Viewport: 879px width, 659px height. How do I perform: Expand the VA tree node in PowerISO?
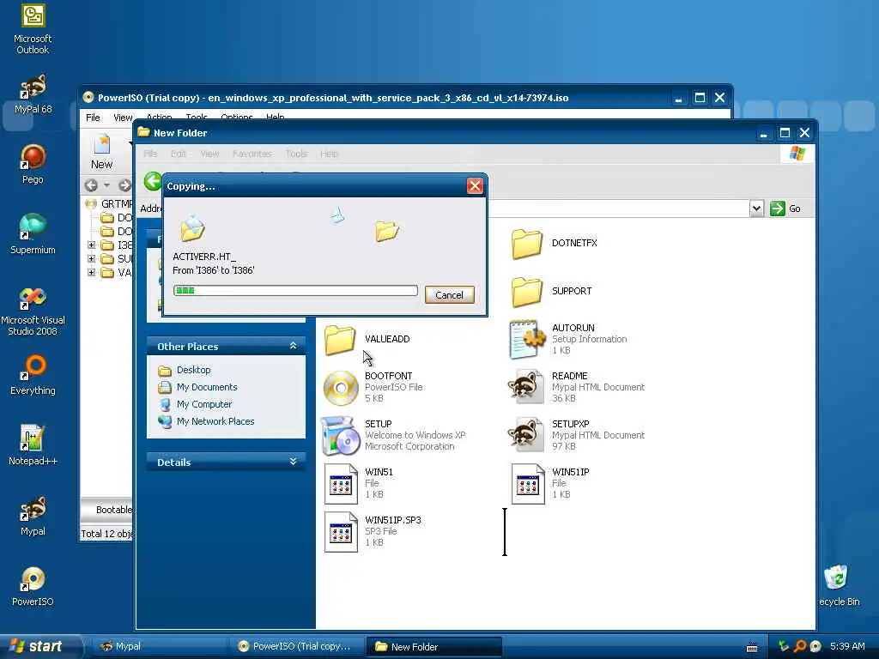tap(91, 272)
